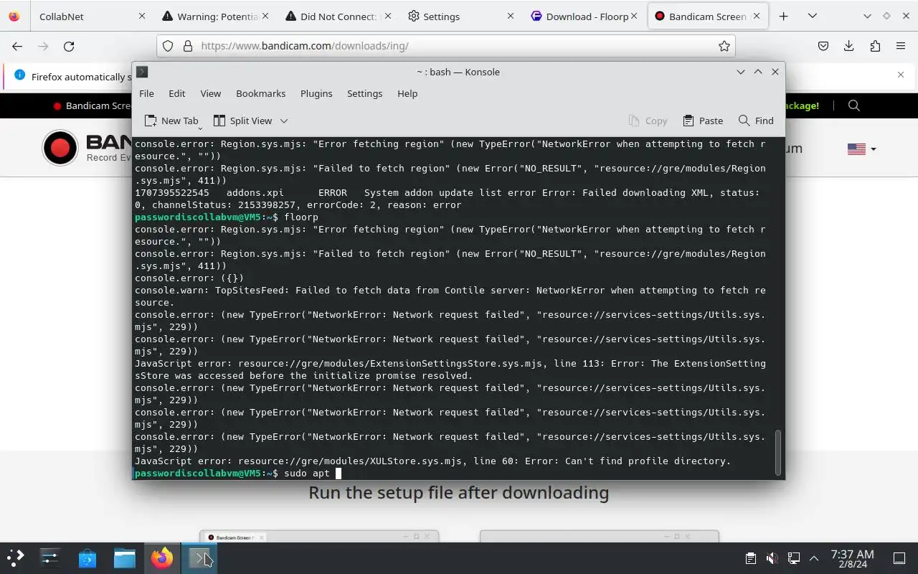Image resolution: width=918 pixels, height=574 pixels.
Task: Click the Firefox info notification icon
Action: (x=19, y=75)
